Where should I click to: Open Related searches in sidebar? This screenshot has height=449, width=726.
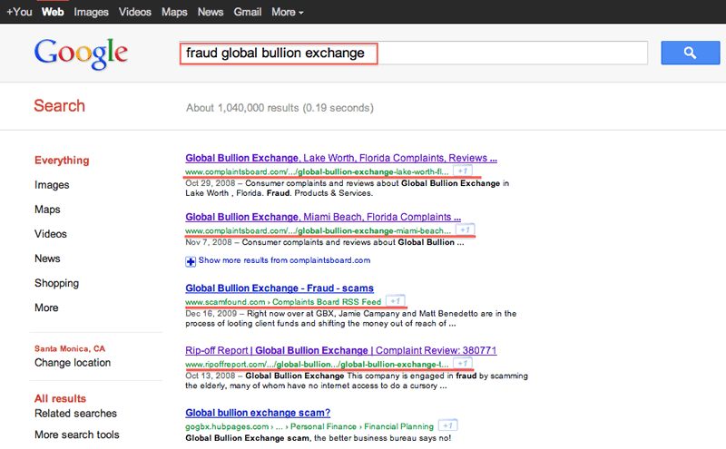click(75, 414)
